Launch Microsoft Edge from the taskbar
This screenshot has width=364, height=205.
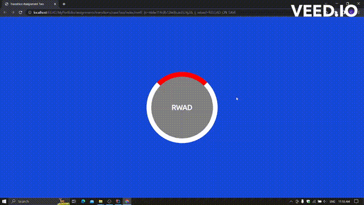pos(83,201)
